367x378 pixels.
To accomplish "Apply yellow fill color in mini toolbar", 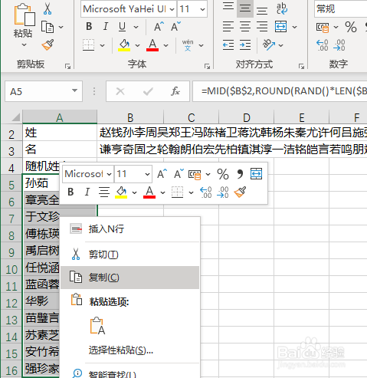I will [x=121, y=192].
